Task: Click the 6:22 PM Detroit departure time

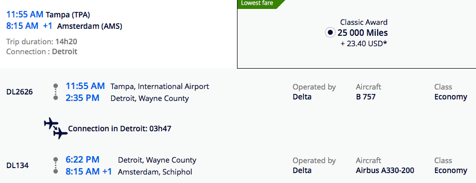Action: pos(82,160)
